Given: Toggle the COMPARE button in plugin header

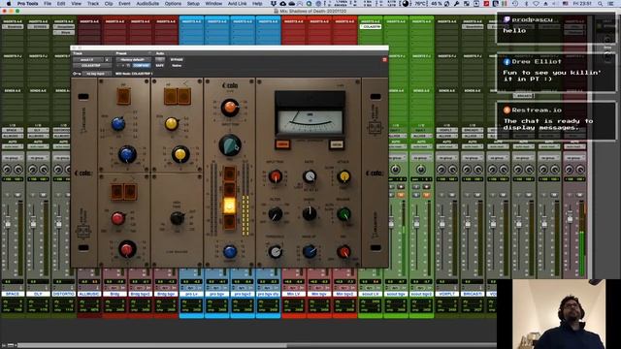Looking at the screenshot, I should pos(142,65).
